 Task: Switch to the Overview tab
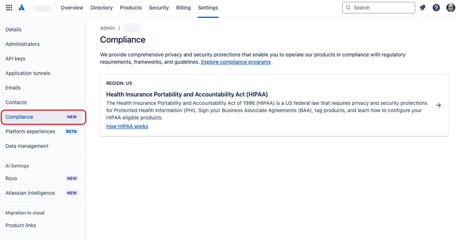click(72, 8)
